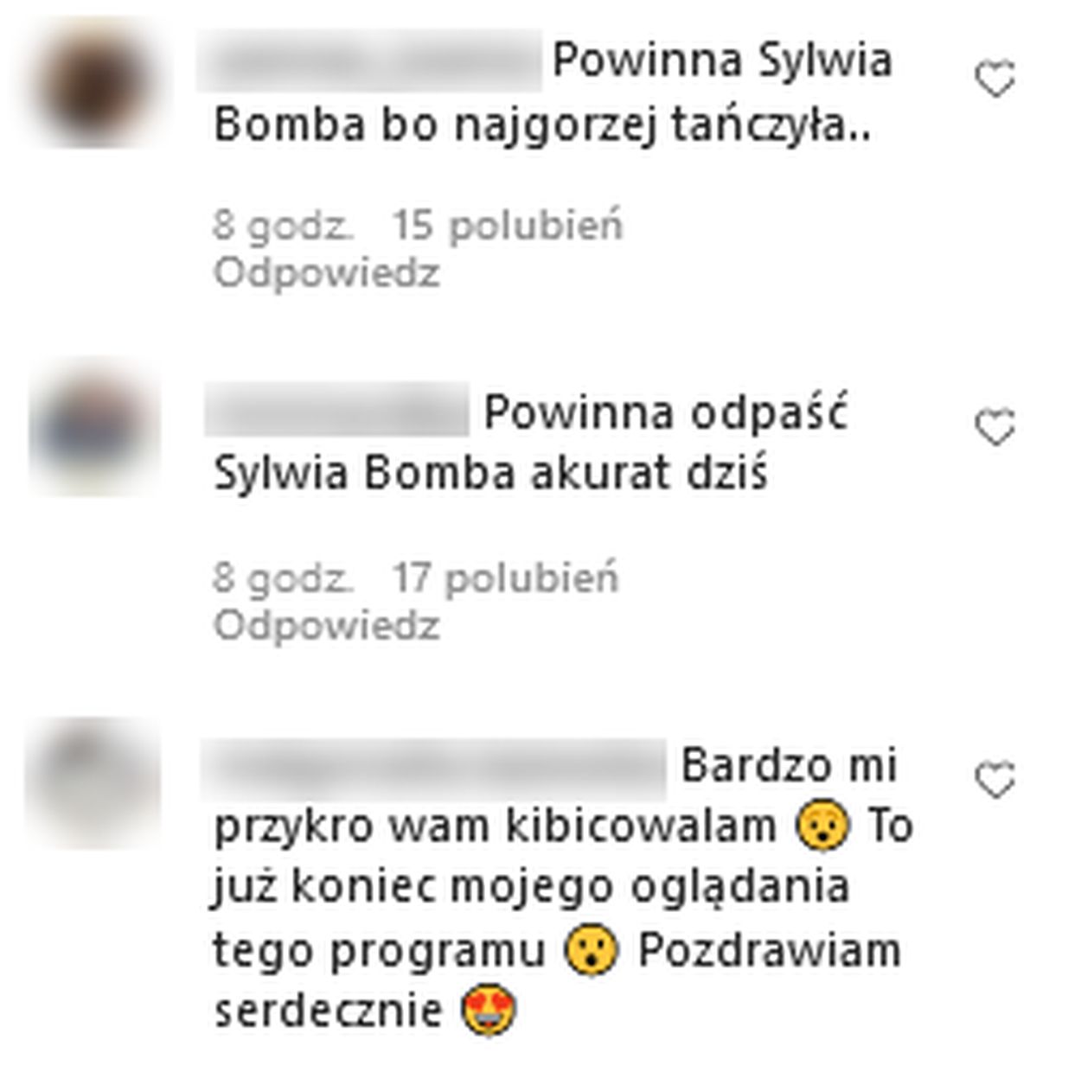Open blurred username before 'Bardzo mi'
Screen dimensions: 1081x1072
(x=435, y=766)
